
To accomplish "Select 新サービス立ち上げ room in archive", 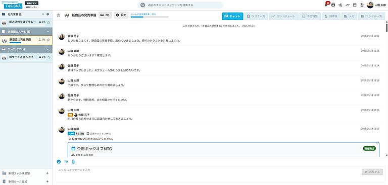I will (x=26, y=58).
